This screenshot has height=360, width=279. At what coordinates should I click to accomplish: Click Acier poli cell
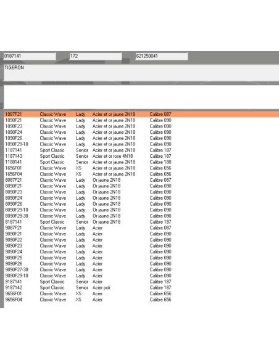click(101, 287)
